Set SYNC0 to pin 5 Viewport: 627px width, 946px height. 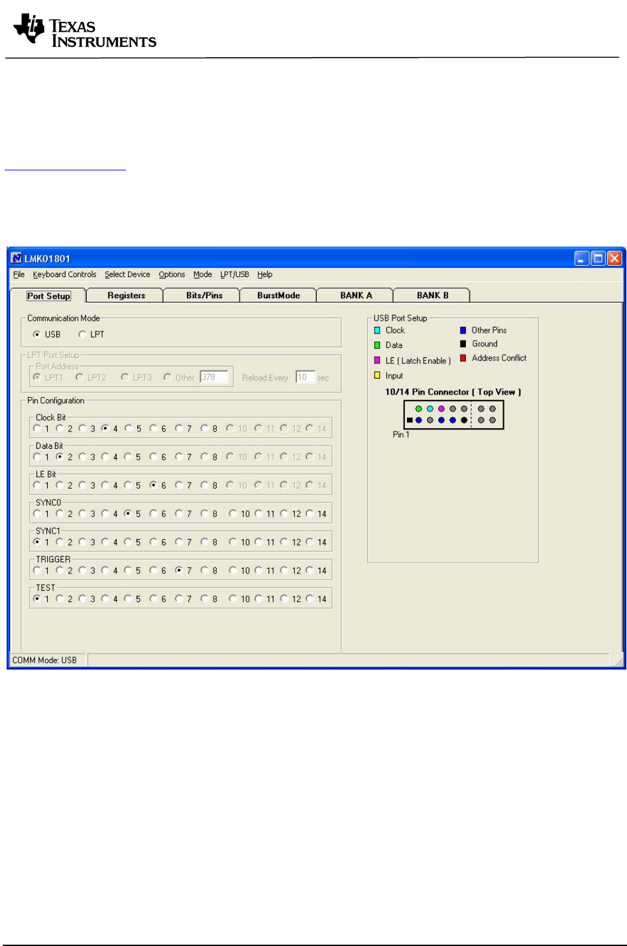click(128, 514)
